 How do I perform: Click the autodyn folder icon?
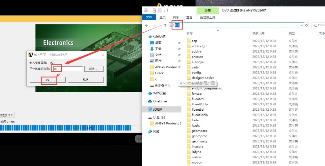pyautogui.click(x=189, y=62)
